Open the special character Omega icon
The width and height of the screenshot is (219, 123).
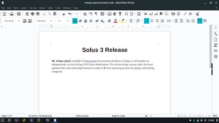139,14
